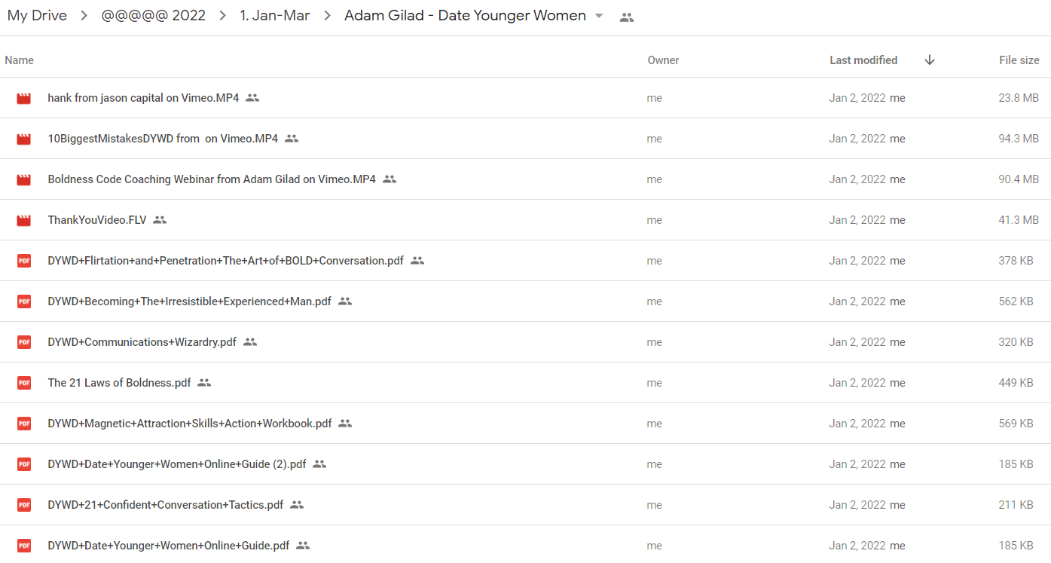
Task: Click the video icon for hank from jason capital
Action: tap(24, 98)
